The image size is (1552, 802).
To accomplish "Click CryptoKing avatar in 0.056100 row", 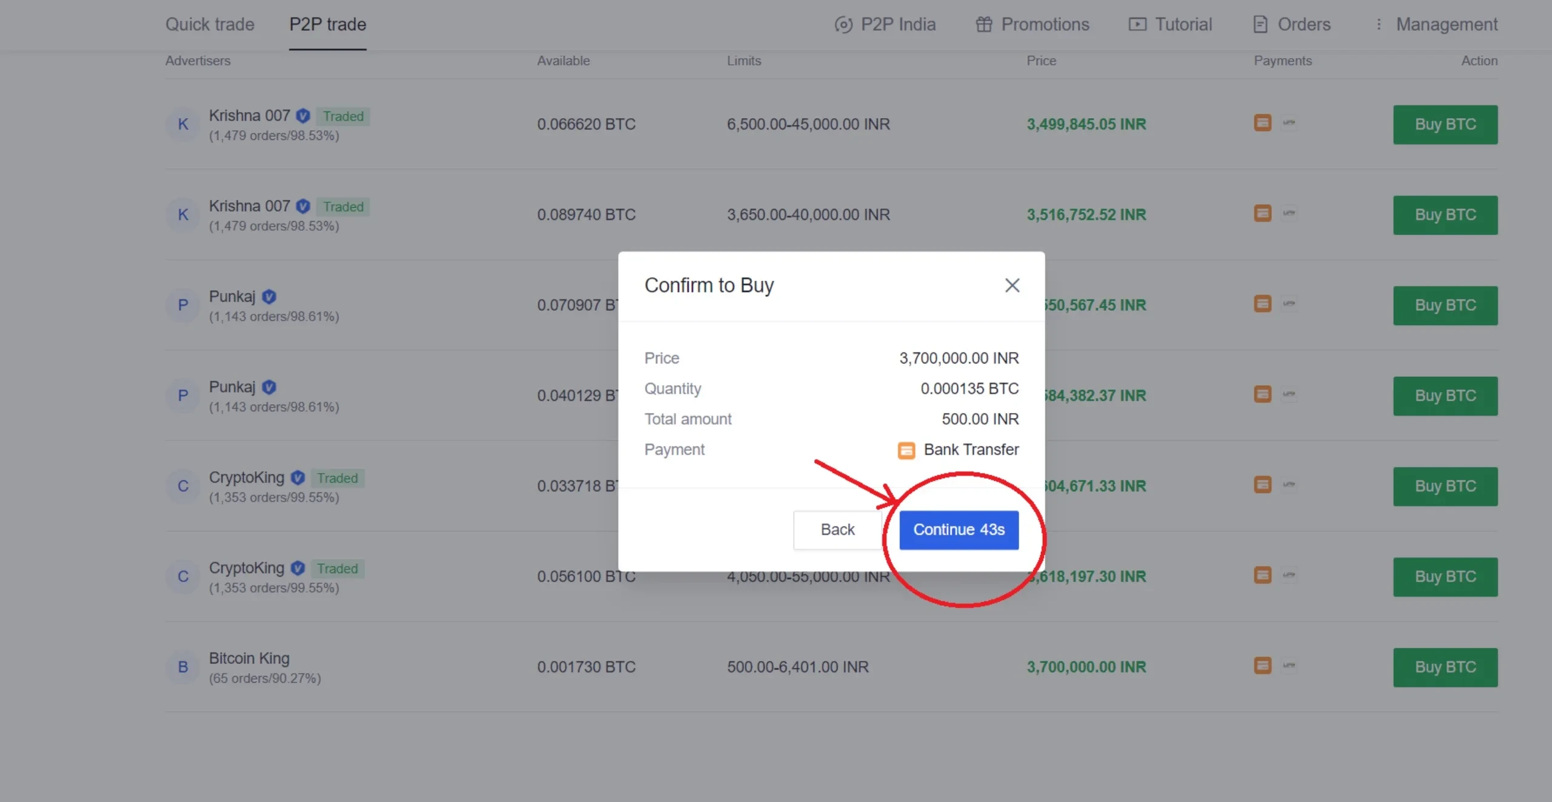I will point(183,577).
